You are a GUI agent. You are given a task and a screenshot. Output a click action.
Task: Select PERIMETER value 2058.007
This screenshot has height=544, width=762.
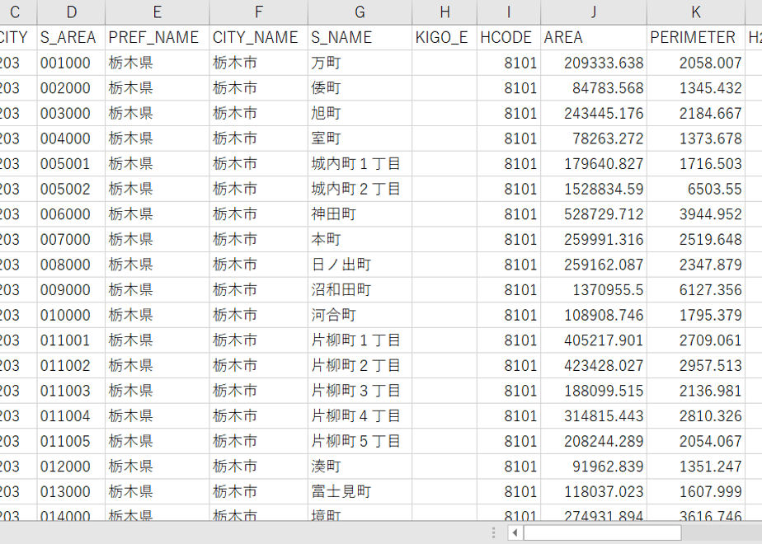coord(696,63)
